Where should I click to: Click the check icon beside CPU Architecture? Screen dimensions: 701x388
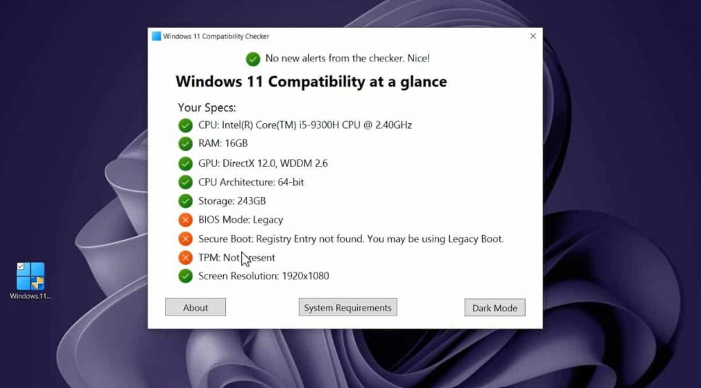pos(185,183)
